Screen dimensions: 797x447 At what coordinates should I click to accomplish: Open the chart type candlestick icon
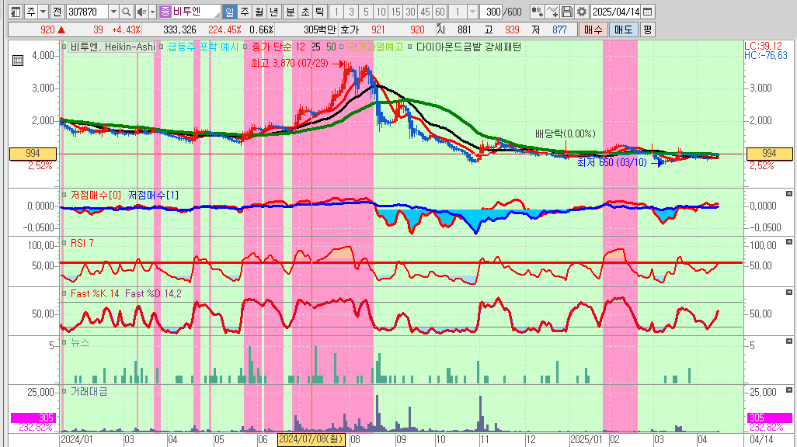click(x=538, y=11)
